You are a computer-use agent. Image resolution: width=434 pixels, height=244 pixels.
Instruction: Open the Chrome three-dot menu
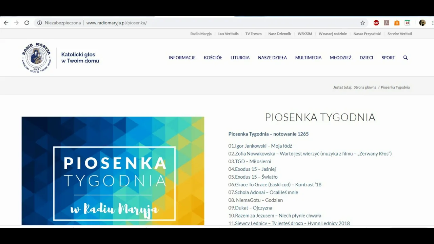(433, 23)
